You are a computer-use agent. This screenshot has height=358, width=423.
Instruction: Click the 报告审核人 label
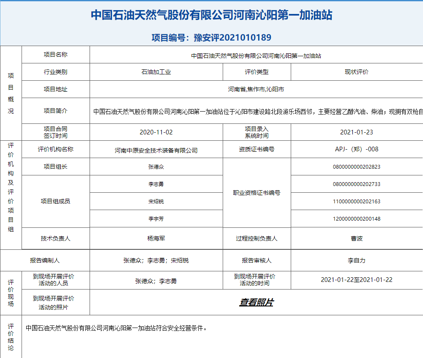click(257, 260)
